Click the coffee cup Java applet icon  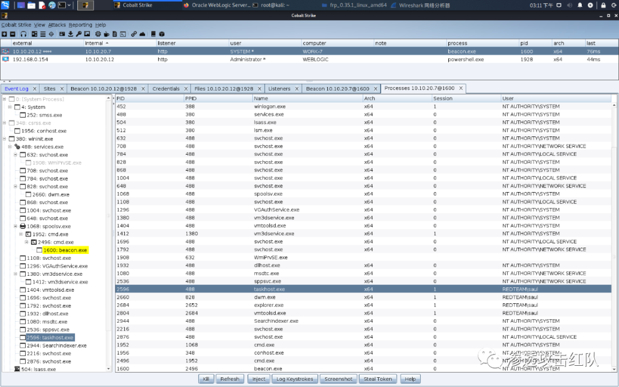pyautogui.click(x=107, y=34)
